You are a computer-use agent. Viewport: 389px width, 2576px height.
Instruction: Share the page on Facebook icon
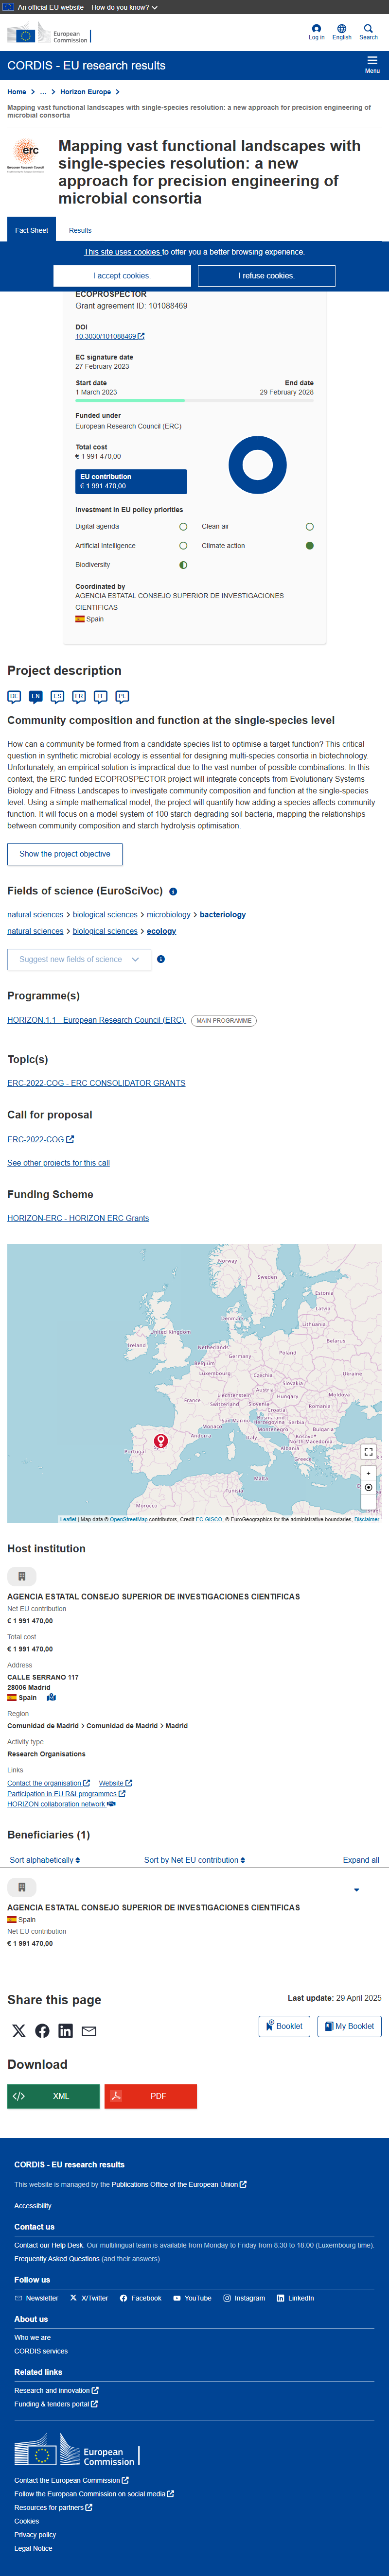(42, 2031)
